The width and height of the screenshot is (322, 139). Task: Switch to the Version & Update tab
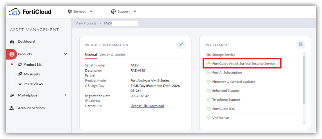(112, 55)
